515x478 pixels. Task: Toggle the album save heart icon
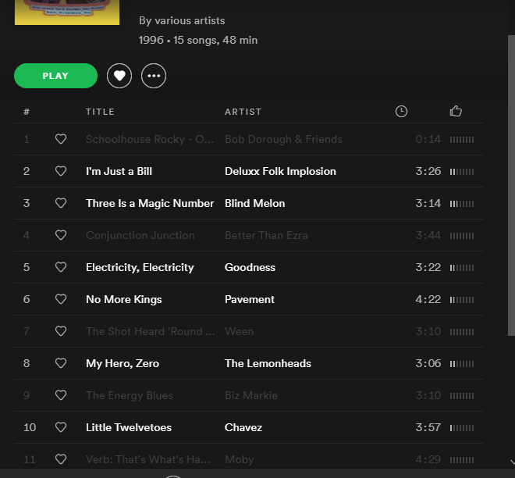[119, 76]
